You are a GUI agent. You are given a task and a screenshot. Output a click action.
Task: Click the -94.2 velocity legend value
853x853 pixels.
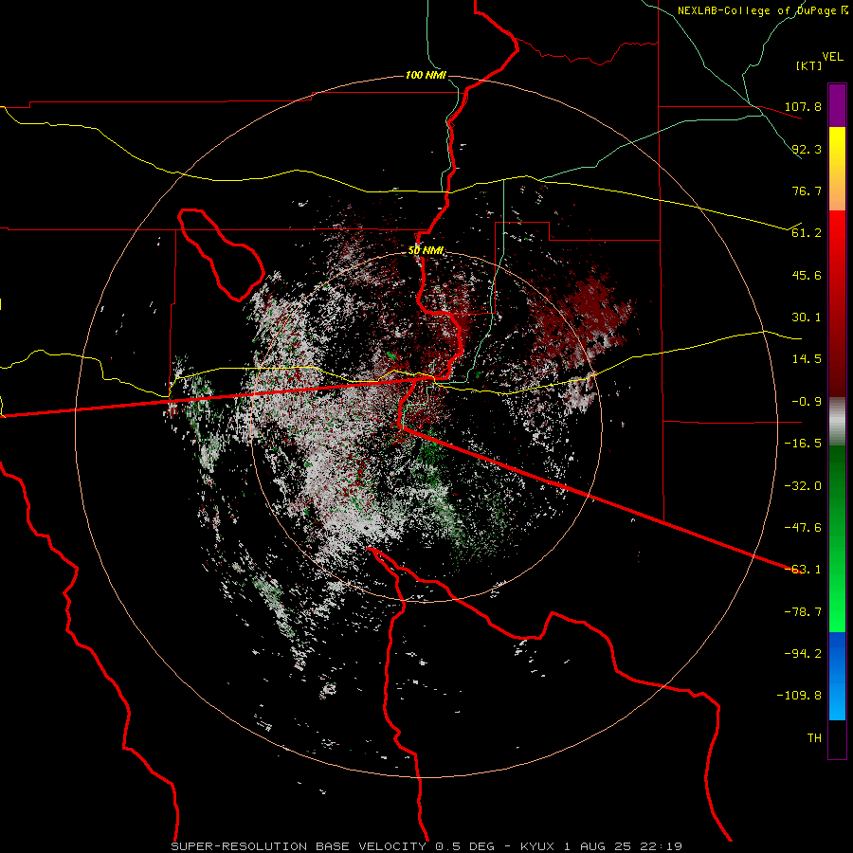[x=803, y=654]
